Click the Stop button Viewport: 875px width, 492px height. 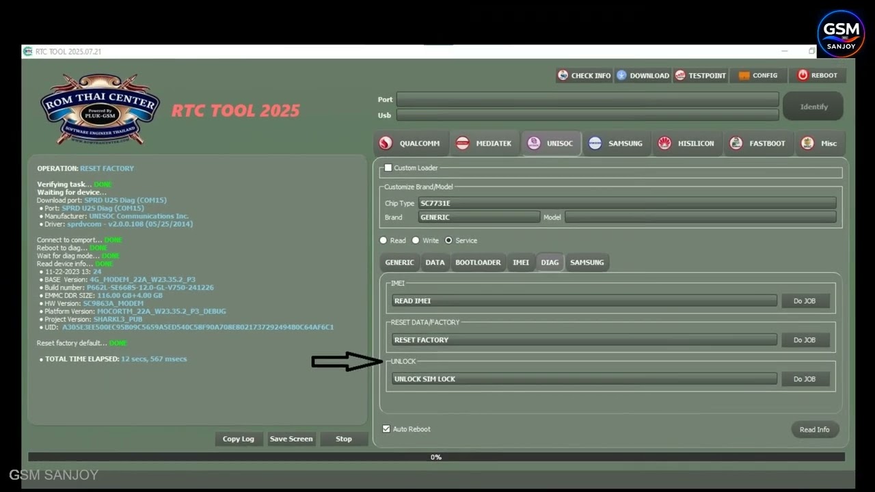coord(344,439)
